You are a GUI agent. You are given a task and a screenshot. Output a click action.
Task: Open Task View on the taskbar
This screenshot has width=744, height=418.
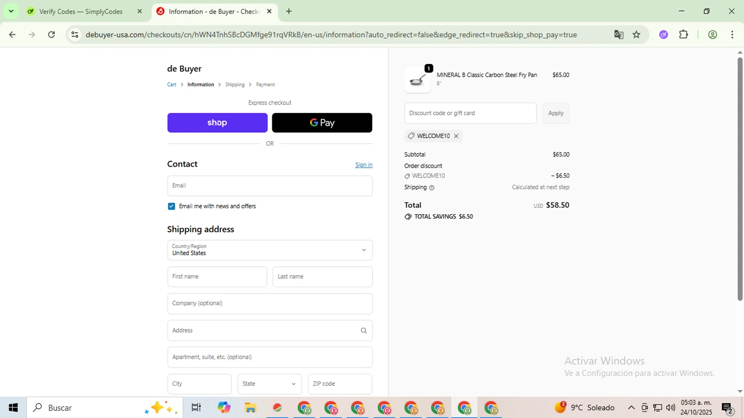point(196,408)
